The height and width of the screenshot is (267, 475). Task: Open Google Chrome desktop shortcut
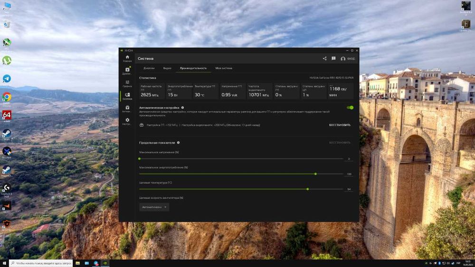point(7,97)
